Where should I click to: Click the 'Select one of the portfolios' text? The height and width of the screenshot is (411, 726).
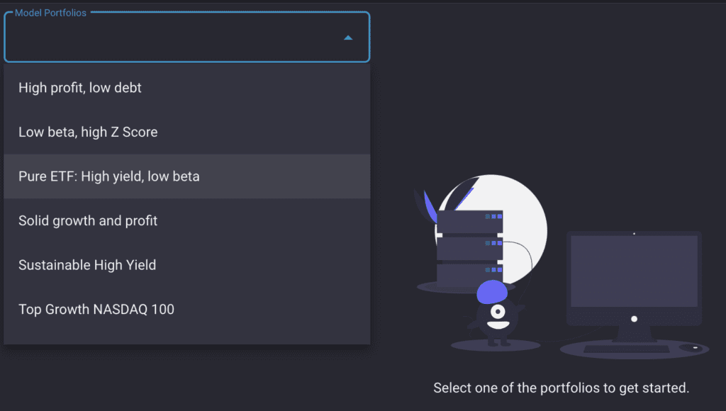(x=562, y=388)
